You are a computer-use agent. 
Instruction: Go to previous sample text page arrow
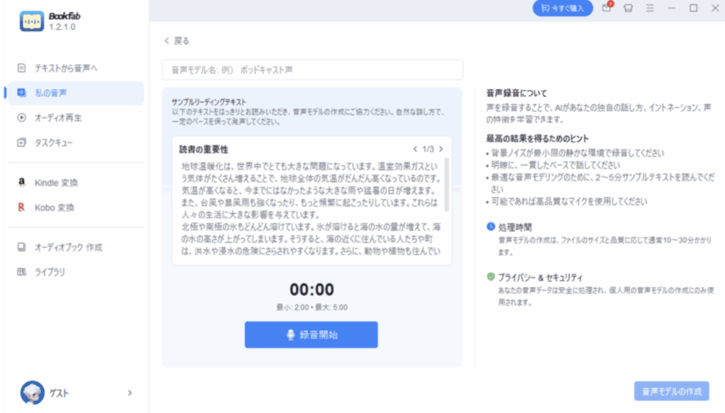point(416,149)
